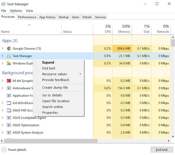The width and height of the screenshot is (175, 155).
Task: Open Properties from the context menu
Action: (x=59, y=112)
